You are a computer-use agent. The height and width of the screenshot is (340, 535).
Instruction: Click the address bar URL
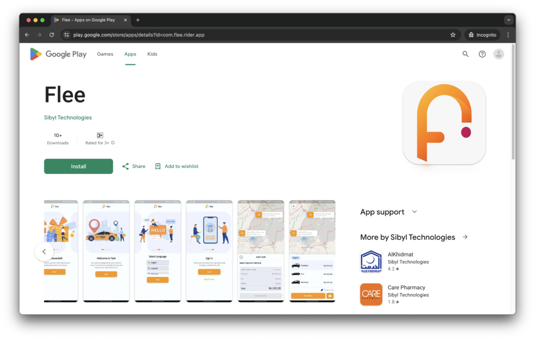[139, 35]
